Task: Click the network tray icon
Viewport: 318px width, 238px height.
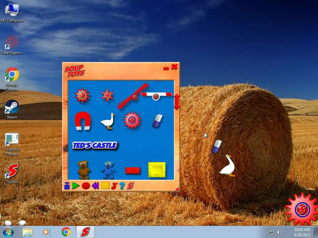Action: tap(271, 232)
